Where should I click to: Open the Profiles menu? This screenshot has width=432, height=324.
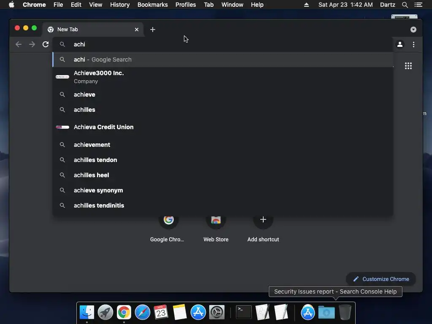(x=186, y=5)
